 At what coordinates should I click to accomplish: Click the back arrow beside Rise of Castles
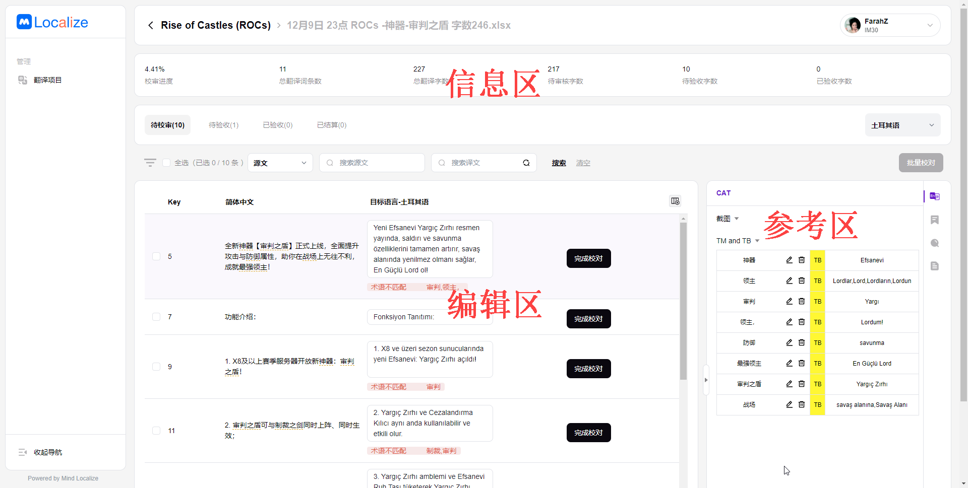150,25
